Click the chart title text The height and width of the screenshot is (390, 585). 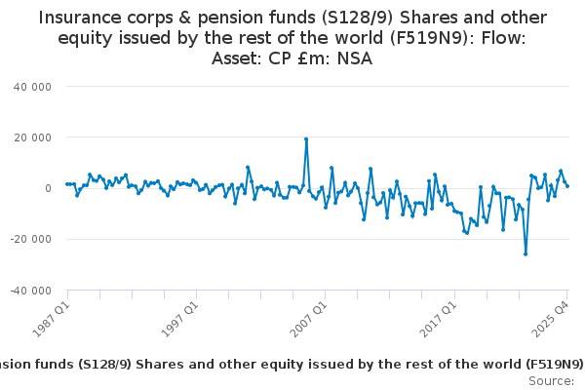click(292, 38)
